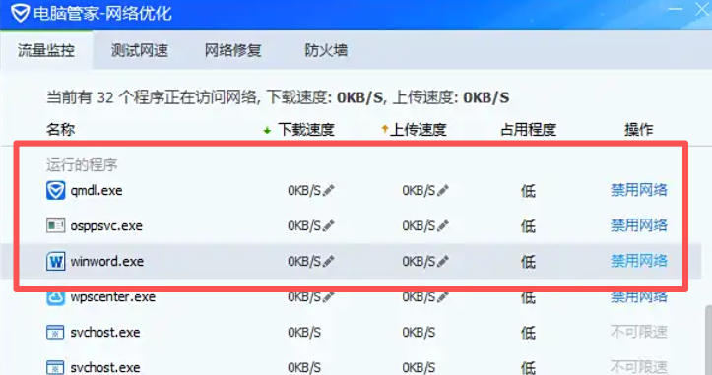The image size is (712, 375).
Task: Click 禁用网络 for wpscenter.exe
Action: point(639,296)
